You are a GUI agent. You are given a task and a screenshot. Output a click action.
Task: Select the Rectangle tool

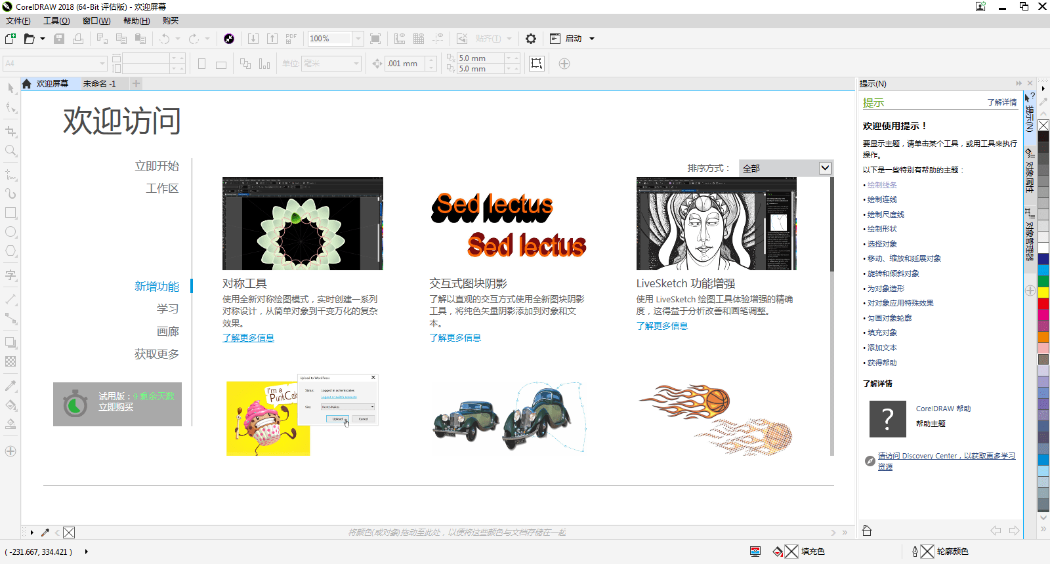point(10,213)
